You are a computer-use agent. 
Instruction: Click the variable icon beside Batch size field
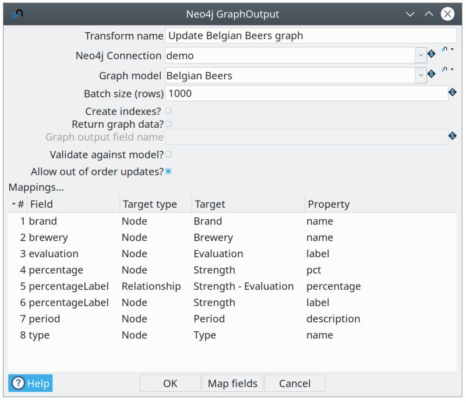[453, 93]
